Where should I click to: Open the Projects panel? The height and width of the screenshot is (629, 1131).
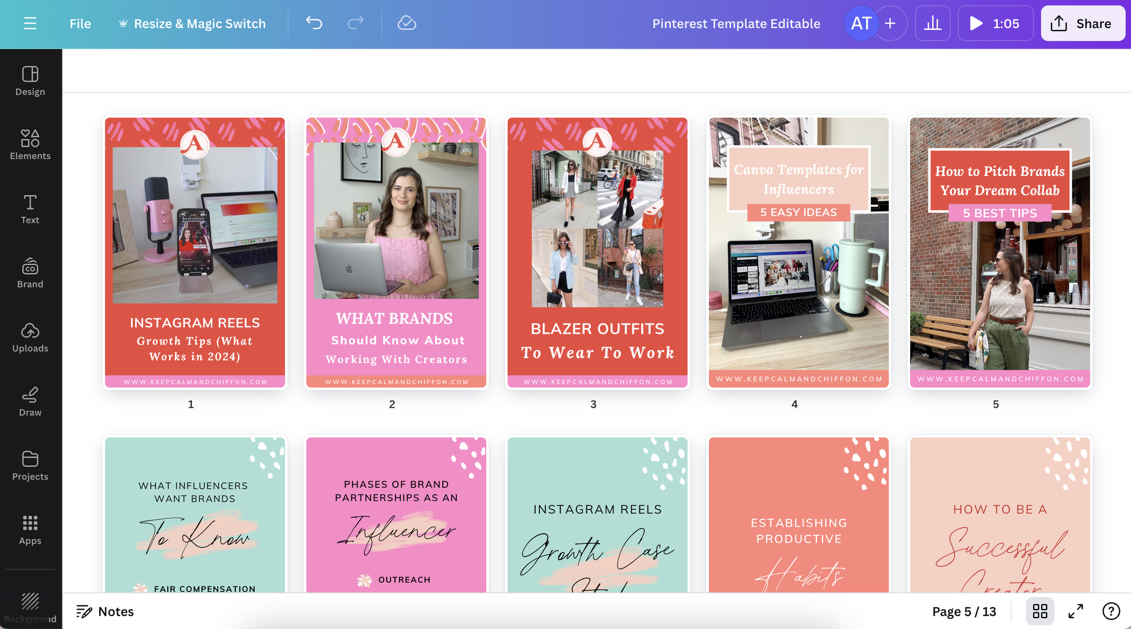(x=30, y=466)
